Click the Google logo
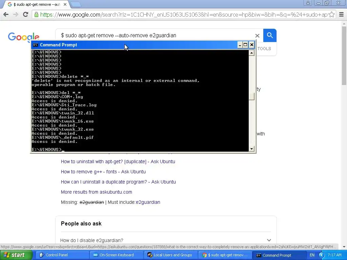347x260 pixels. (24, 37)
